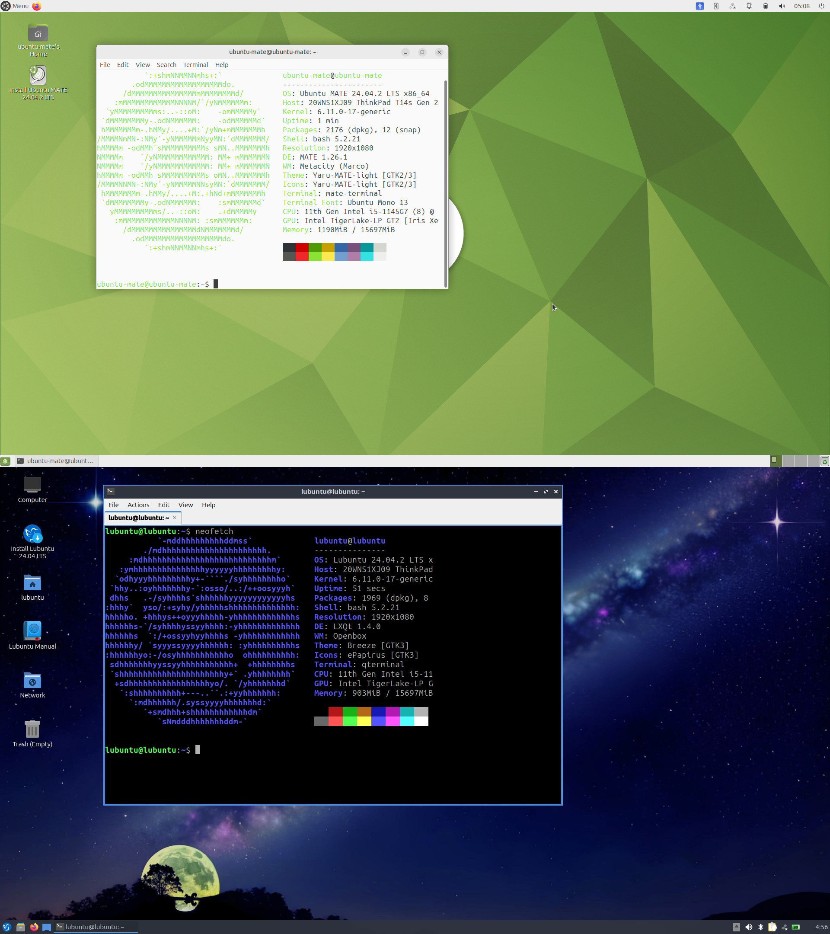
Task: Open Edit menu in qterminal
Action: click(x=163, y=505)
